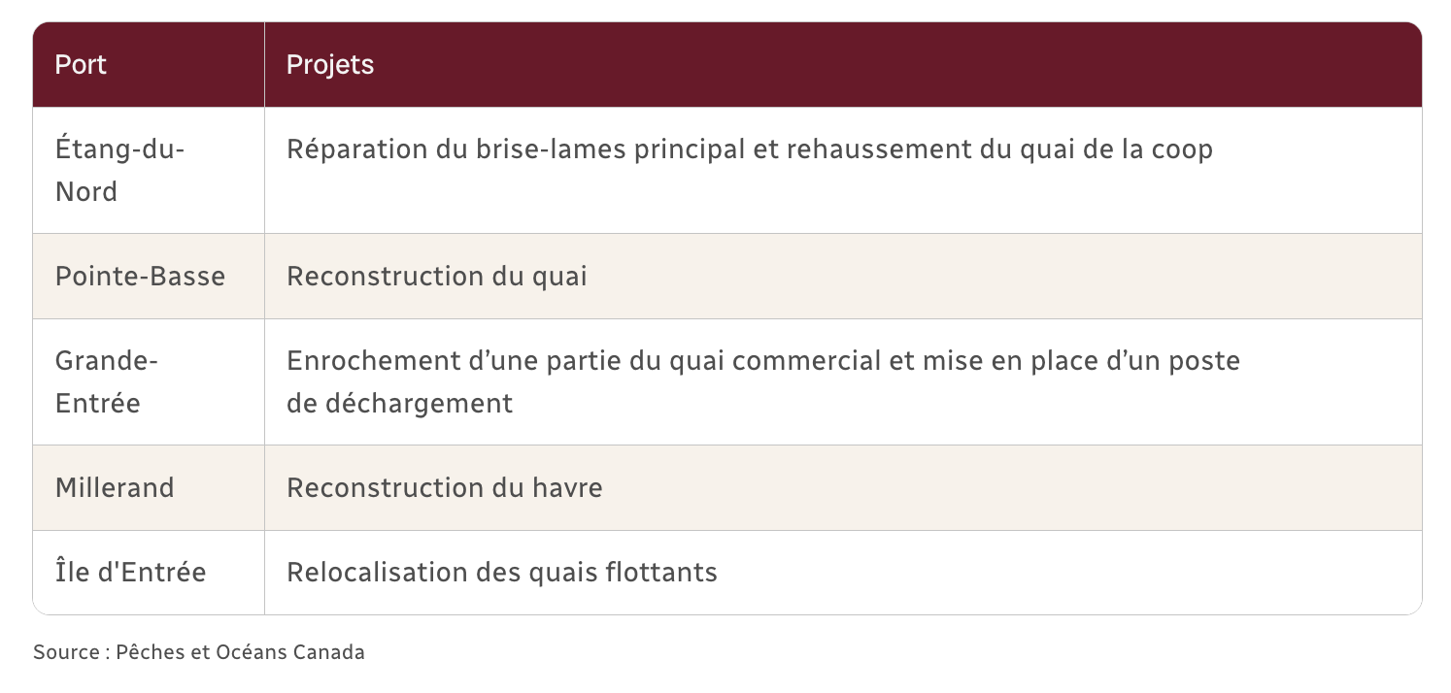Select the Étang-du-Nord port cell
The image size is (1451, 693).
pos(149,171)
